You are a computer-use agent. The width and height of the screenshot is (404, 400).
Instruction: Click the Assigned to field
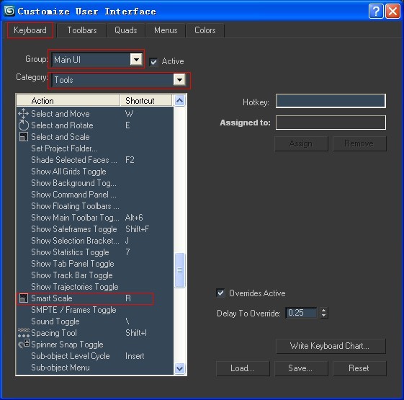[331, 123]
